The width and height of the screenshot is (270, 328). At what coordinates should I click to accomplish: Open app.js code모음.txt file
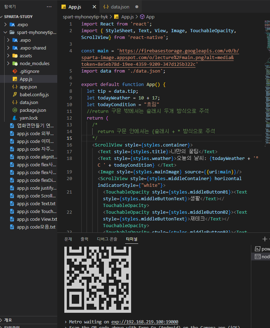click(36, 227)
